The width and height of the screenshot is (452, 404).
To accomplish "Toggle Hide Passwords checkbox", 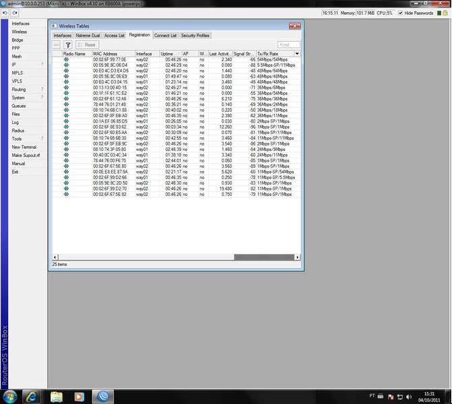I will [x=400, y=13].
